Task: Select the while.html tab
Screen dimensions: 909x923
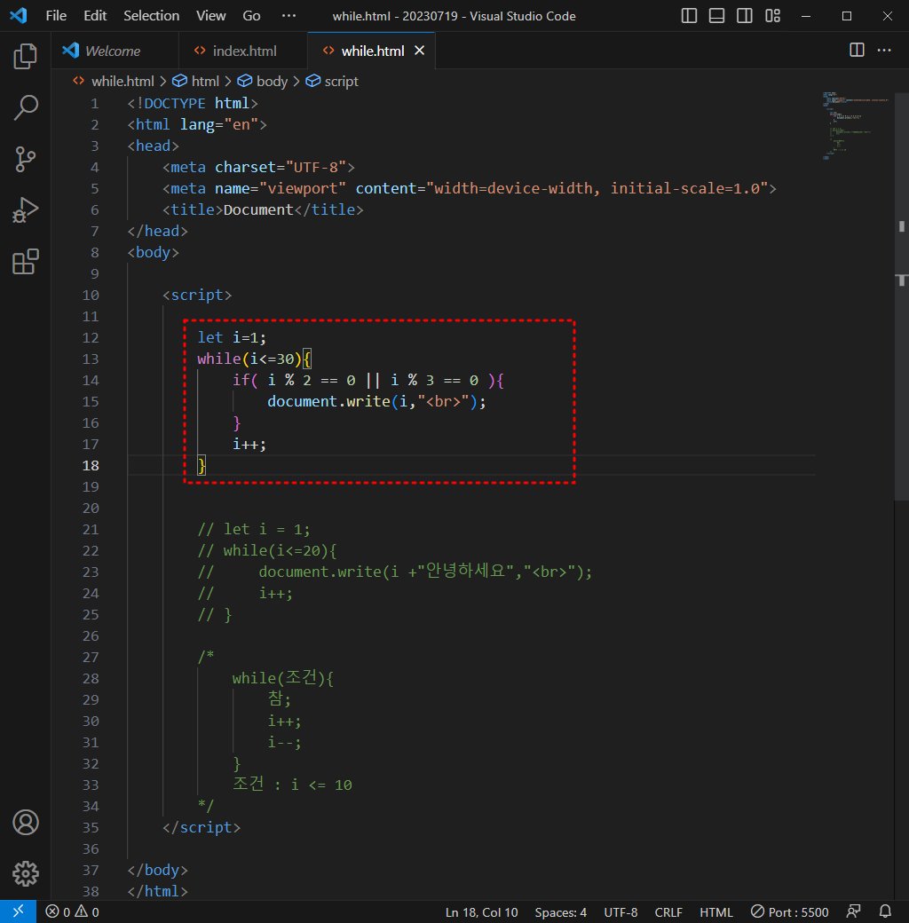Action: pos(372,51)
